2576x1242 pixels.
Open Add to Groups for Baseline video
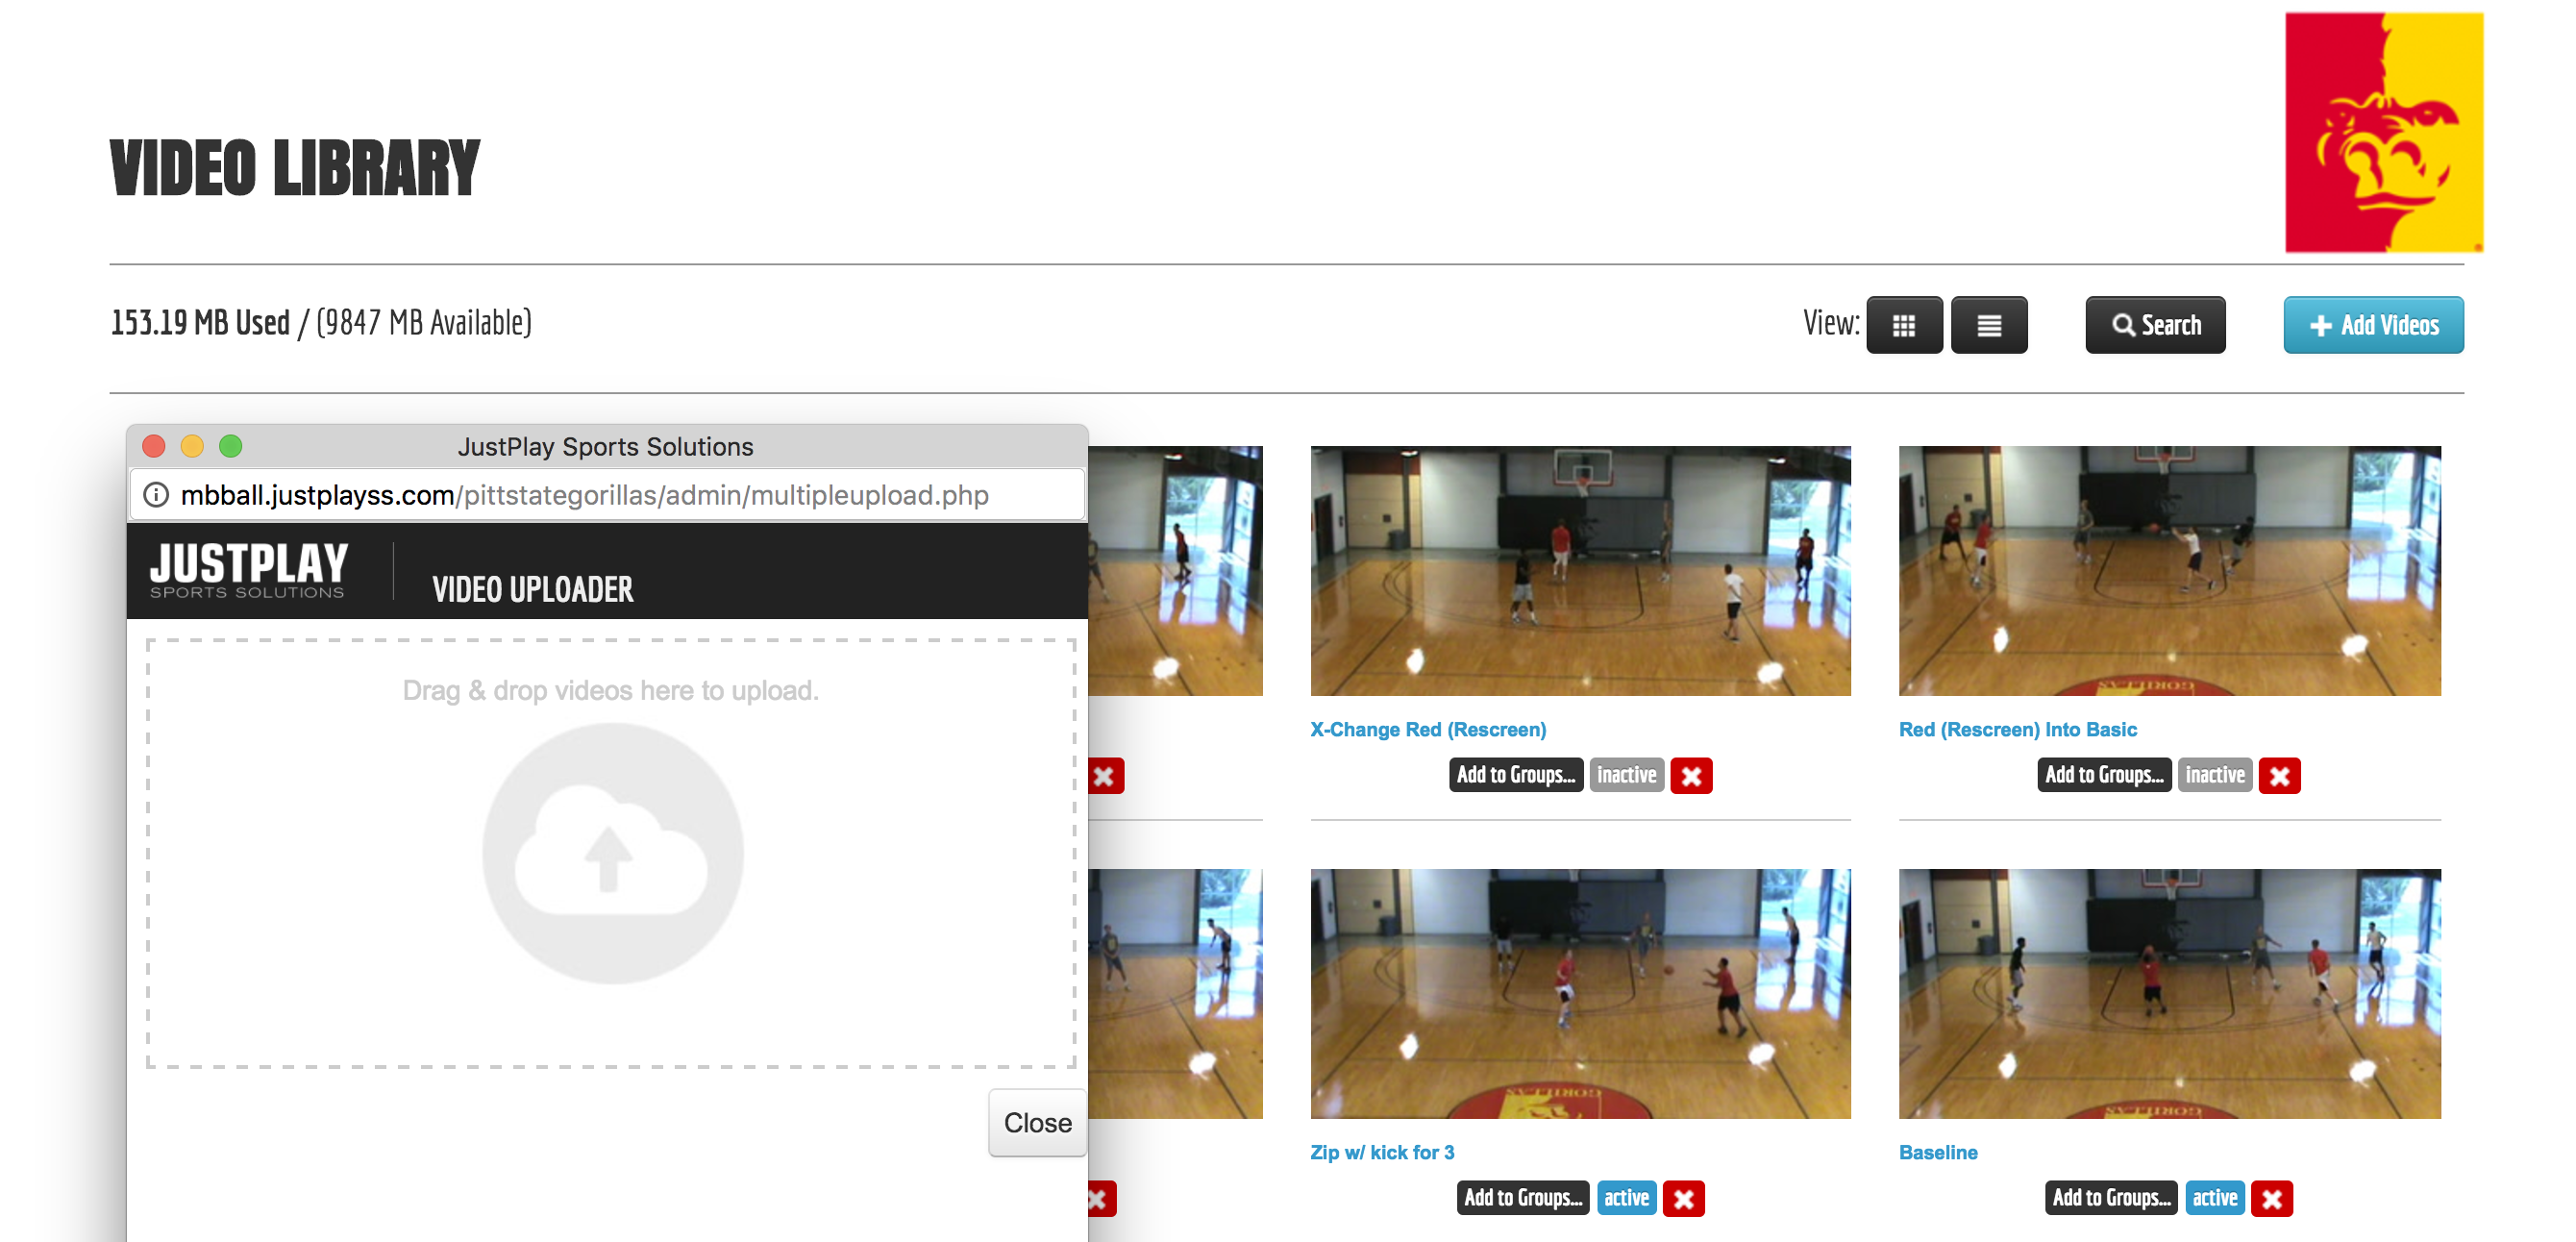(x=2111, y=1198)
